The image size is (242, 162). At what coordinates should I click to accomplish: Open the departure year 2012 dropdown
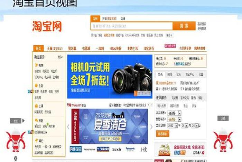coord(173,126)
